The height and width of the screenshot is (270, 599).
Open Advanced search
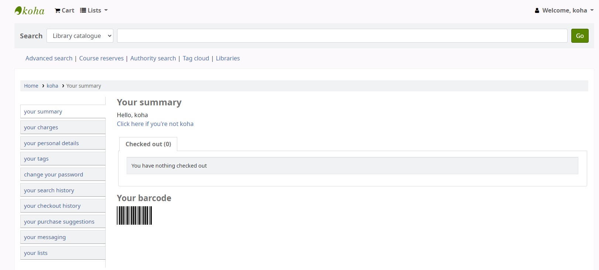coord(49,58)
